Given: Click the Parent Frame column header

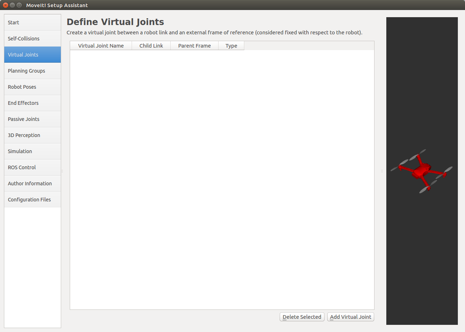Looking at the screenshot, I should (195, 46).
